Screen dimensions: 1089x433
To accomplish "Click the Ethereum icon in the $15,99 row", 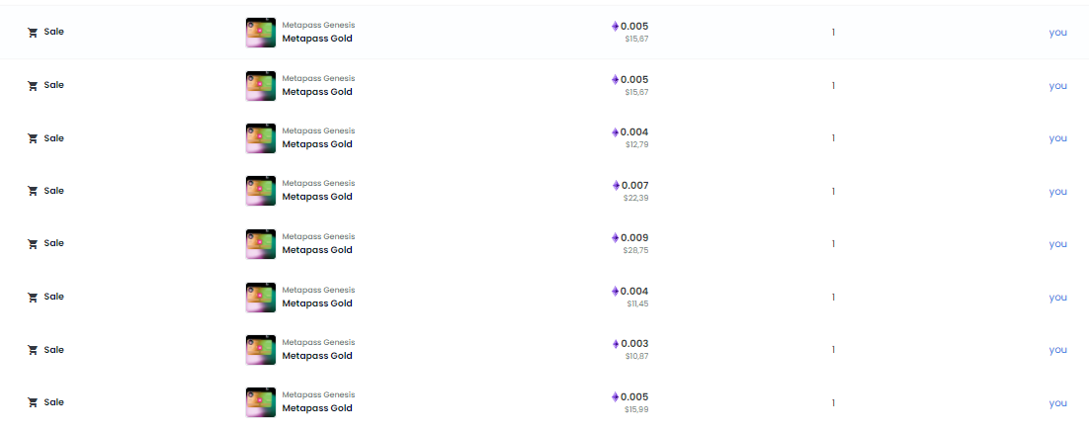I will coord(615,396).
